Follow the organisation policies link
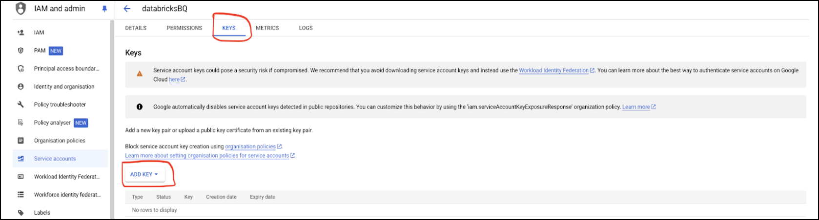 point(250,147)
